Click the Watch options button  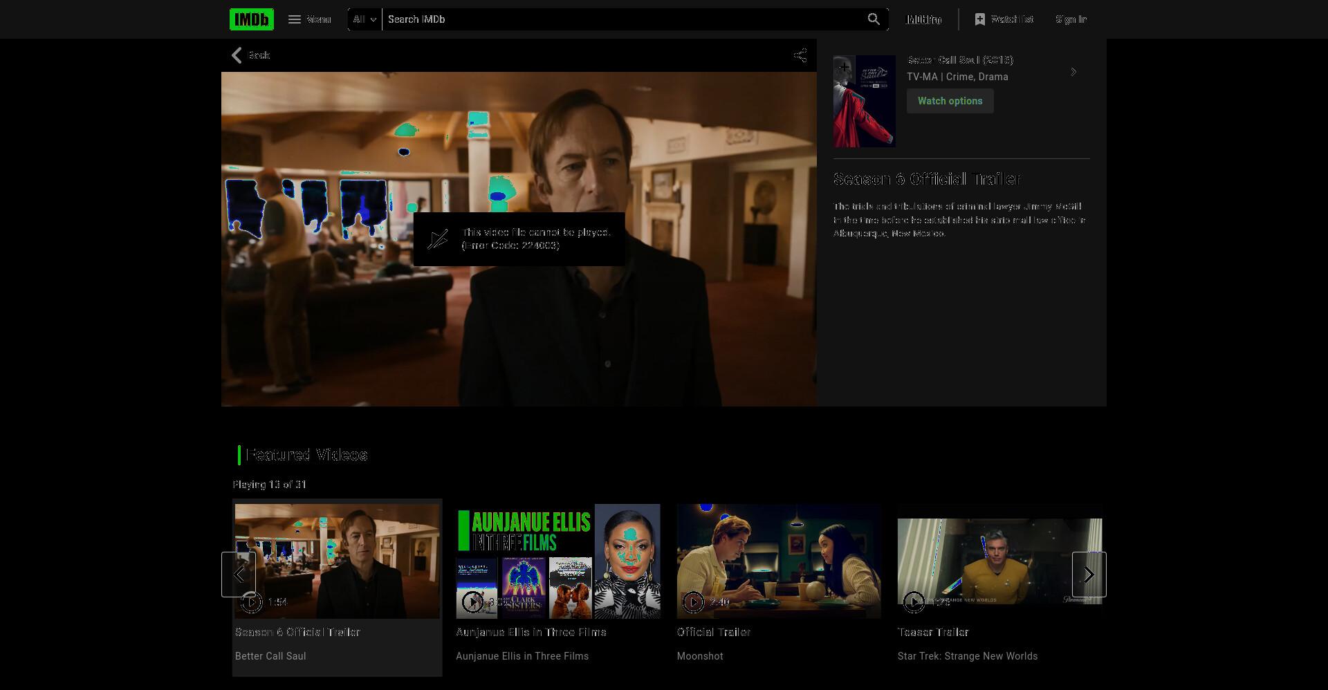tap(950, 101)
